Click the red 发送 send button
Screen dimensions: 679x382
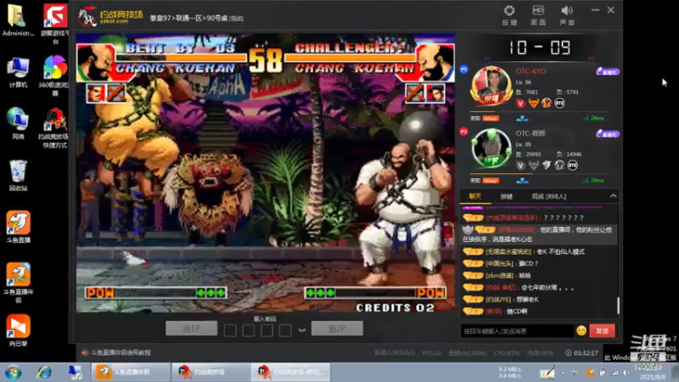click(602, 331)
